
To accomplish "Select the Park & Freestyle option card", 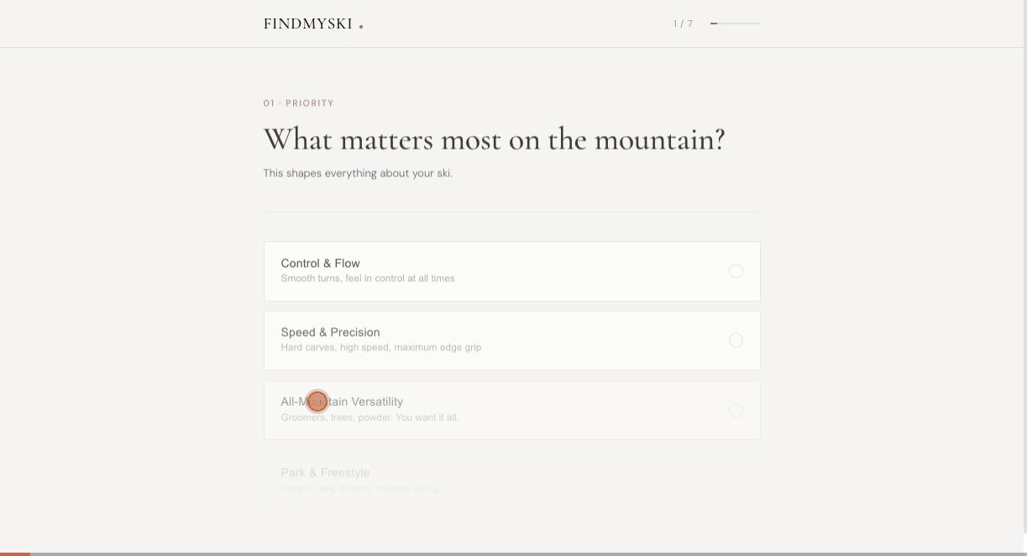I will coord(512,479).
